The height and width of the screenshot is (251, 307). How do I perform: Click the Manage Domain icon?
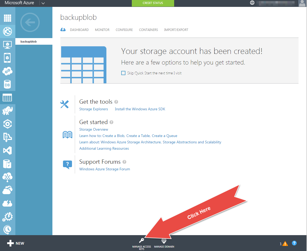pos(164,241)
